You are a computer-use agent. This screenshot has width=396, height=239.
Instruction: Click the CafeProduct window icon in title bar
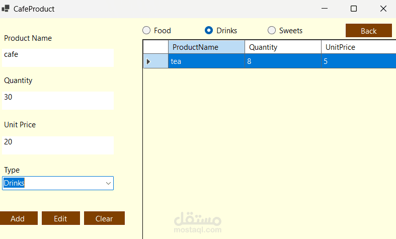[6, 9]
